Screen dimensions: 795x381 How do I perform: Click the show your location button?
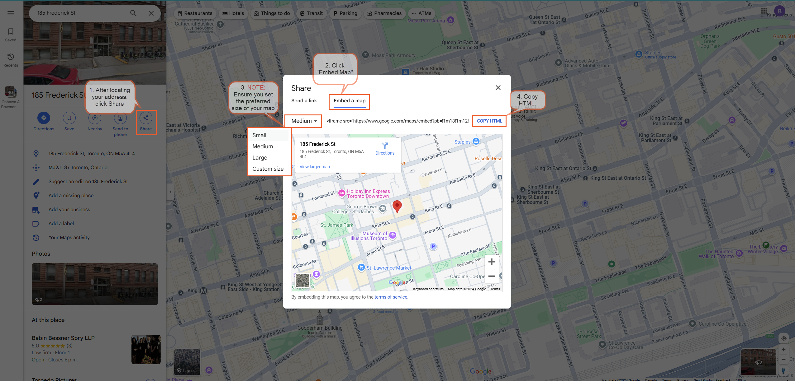tap(783, 338)
